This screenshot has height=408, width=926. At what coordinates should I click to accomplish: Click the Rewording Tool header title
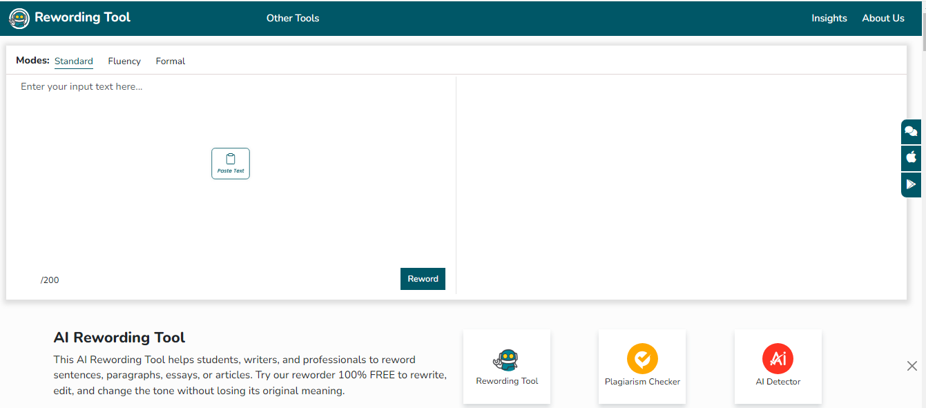[x=82, y=18]
